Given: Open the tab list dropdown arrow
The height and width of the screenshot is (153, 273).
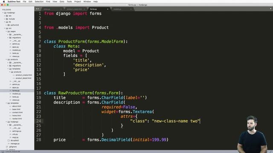Looking at the screenshot, I should (271, 8).
